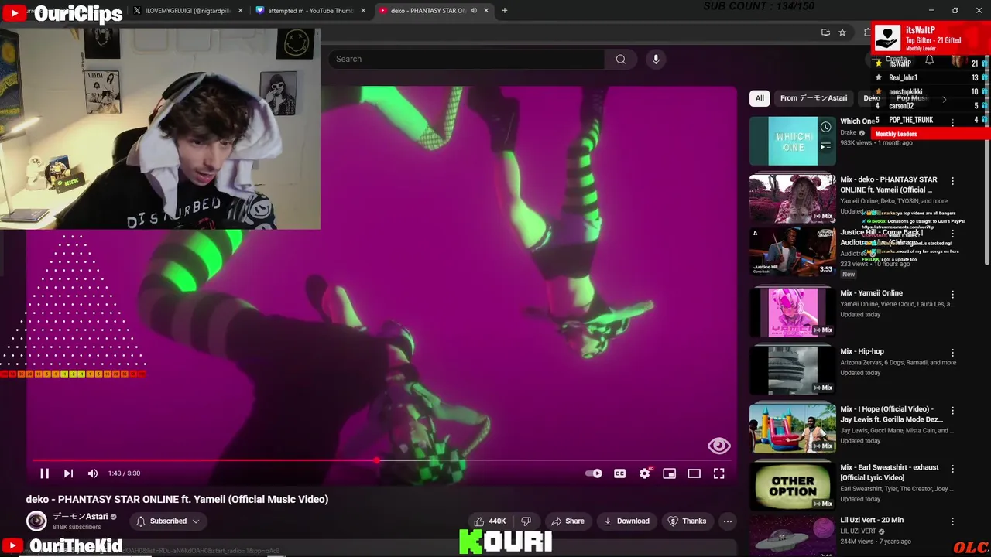This screenshot has width=991, height=557.
Task: Close the ILOVEMYGFLUIGI tab
Action: (x=240, y=10)
